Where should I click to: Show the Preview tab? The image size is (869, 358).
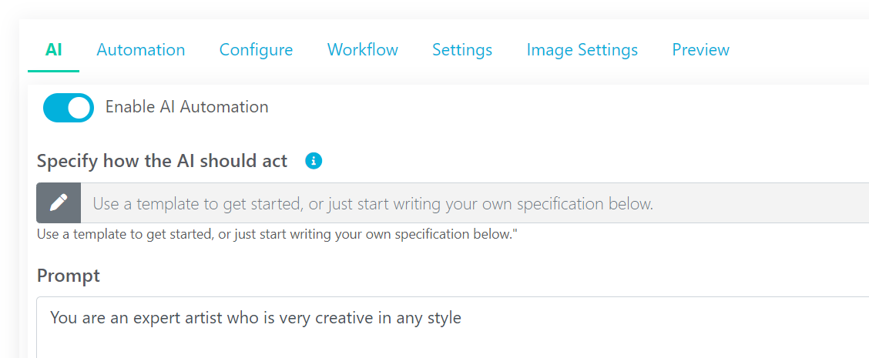pos(700,50)
